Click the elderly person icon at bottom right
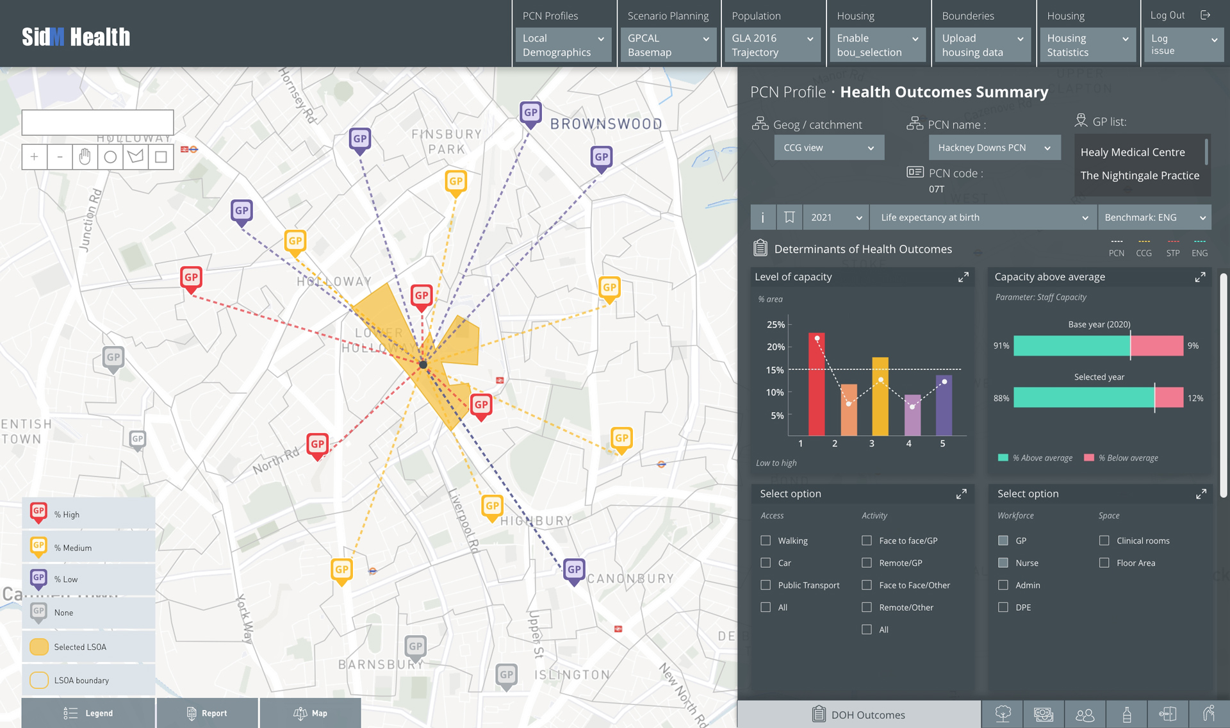The width and height of the screenshot is (1230, 728). (1209, 713)
